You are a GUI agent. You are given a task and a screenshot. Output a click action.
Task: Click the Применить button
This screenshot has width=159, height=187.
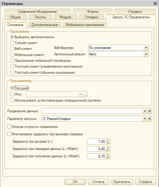[x=122, y=182]
